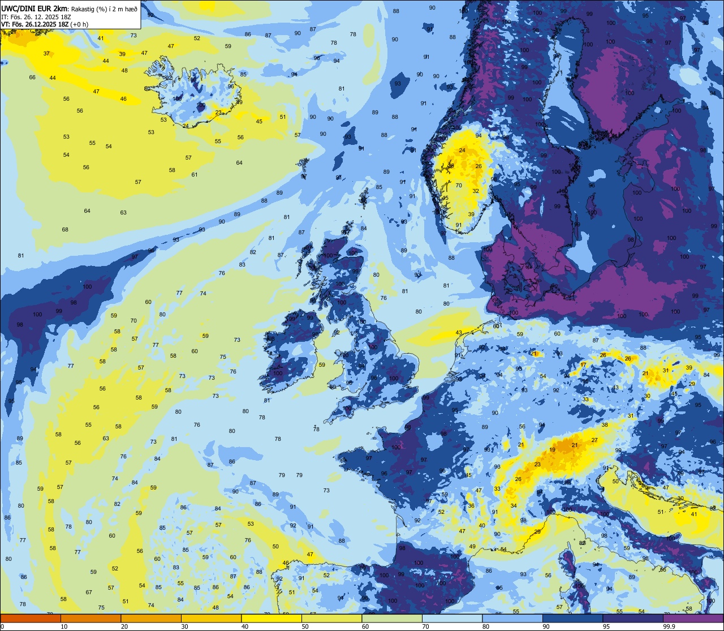
Task: Click the humidity value "32" over southern Norway
Action: click(476, 191)
